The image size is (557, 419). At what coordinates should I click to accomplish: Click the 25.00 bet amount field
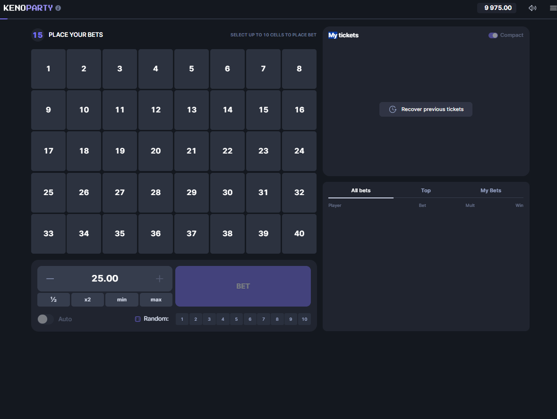(x=105, y=279)
